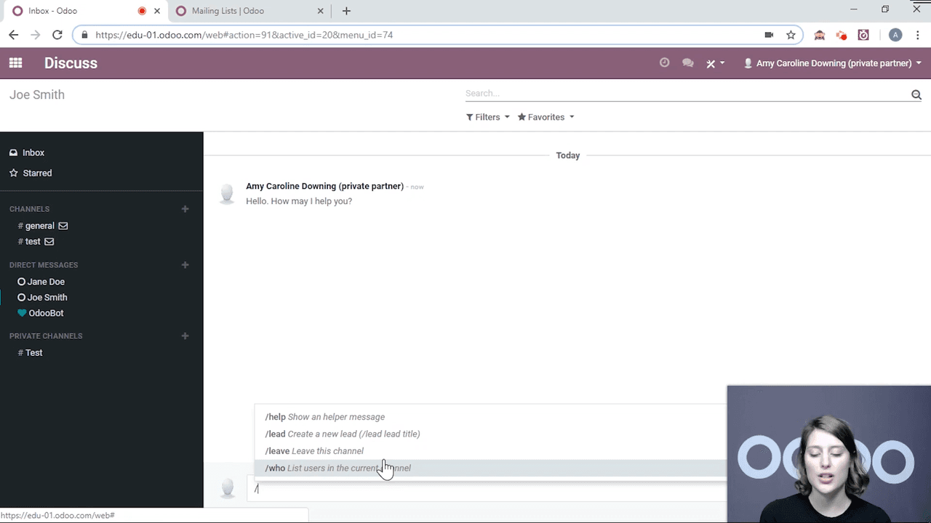This screenshot has width=931, height=523.
Task: Click the message search field
Action: (x=684, y=94)
